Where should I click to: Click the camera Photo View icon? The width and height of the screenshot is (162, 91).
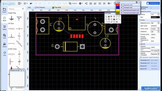click(91, 4)
